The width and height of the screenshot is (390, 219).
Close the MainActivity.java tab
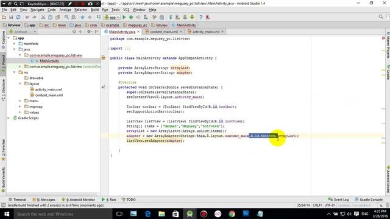point(138,32)
